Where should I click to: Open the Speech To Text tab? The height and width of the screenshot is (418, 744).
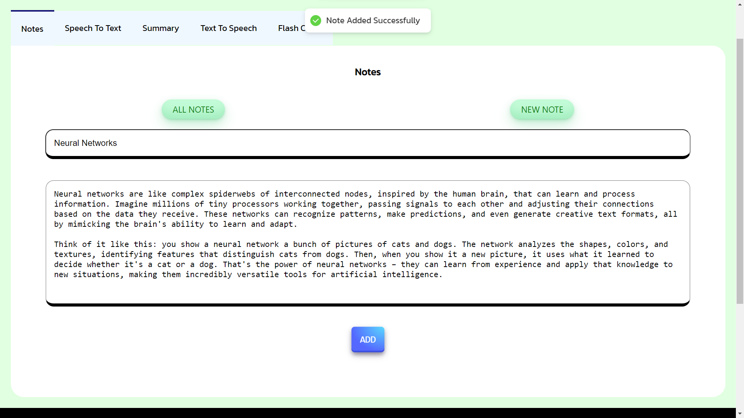(x=93, y=28)
